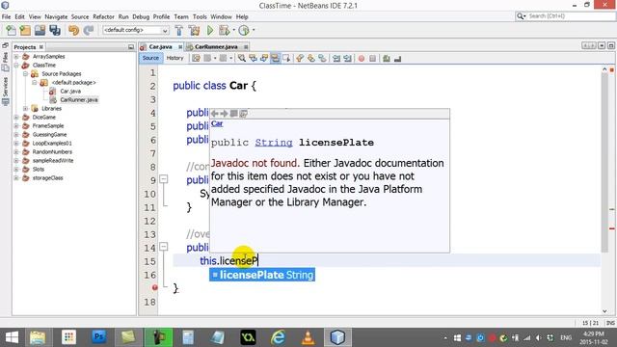
Task: Expand the Libraries node
Action: (x=26, y=109)
